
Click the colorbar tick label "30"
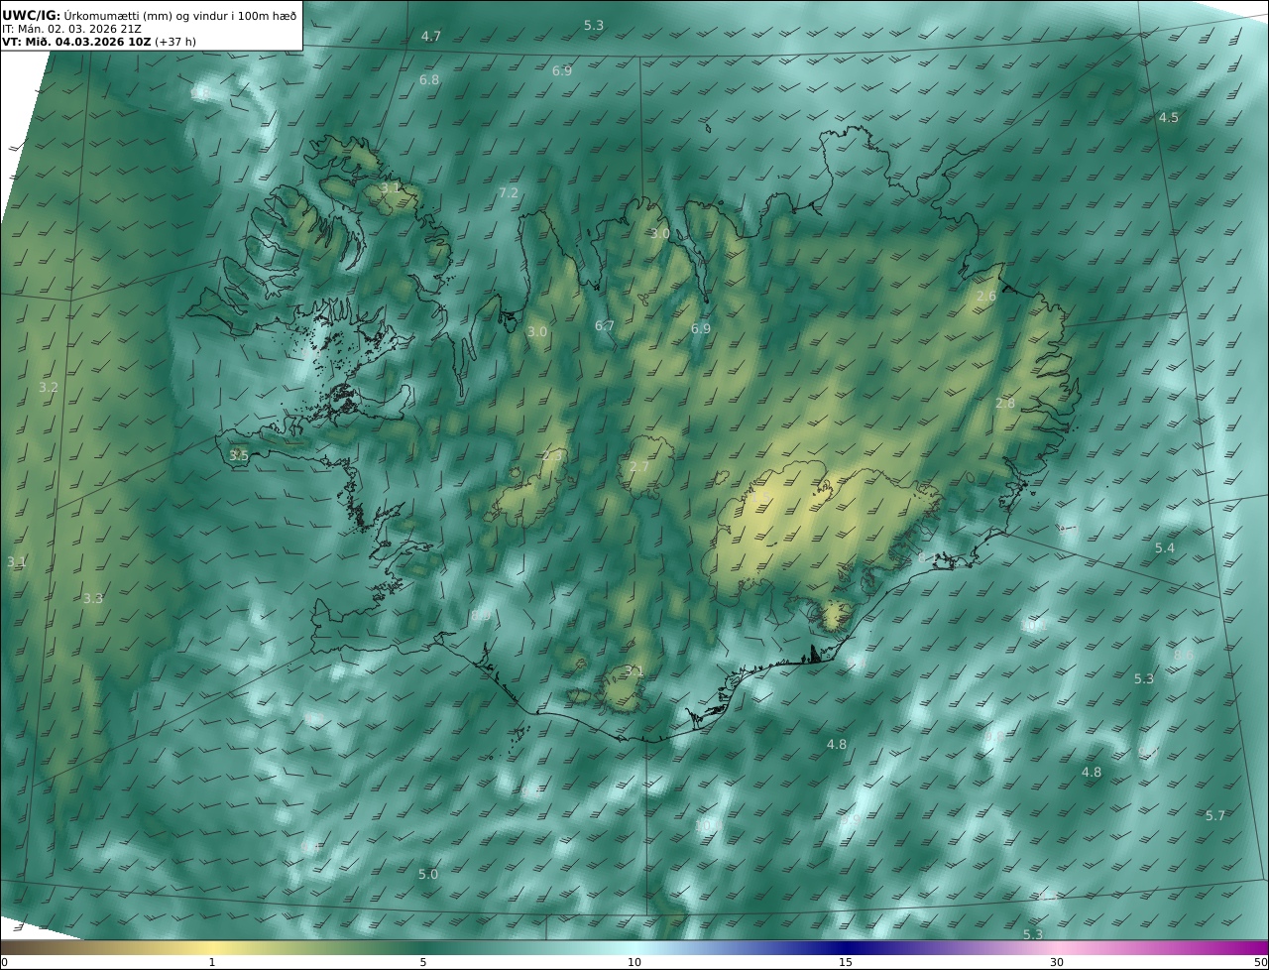pos(1057,963)
